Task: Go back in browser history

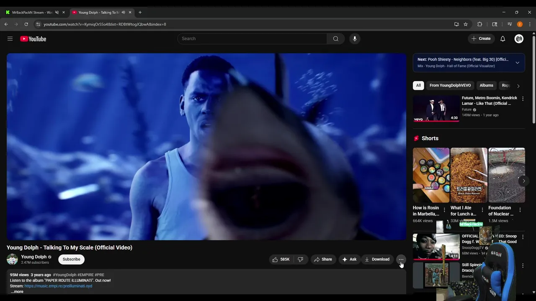Action: [6, 24]
